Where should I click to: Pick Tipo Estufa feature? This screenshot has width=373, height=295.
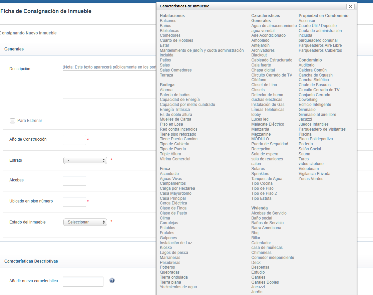tap(261, 198)
